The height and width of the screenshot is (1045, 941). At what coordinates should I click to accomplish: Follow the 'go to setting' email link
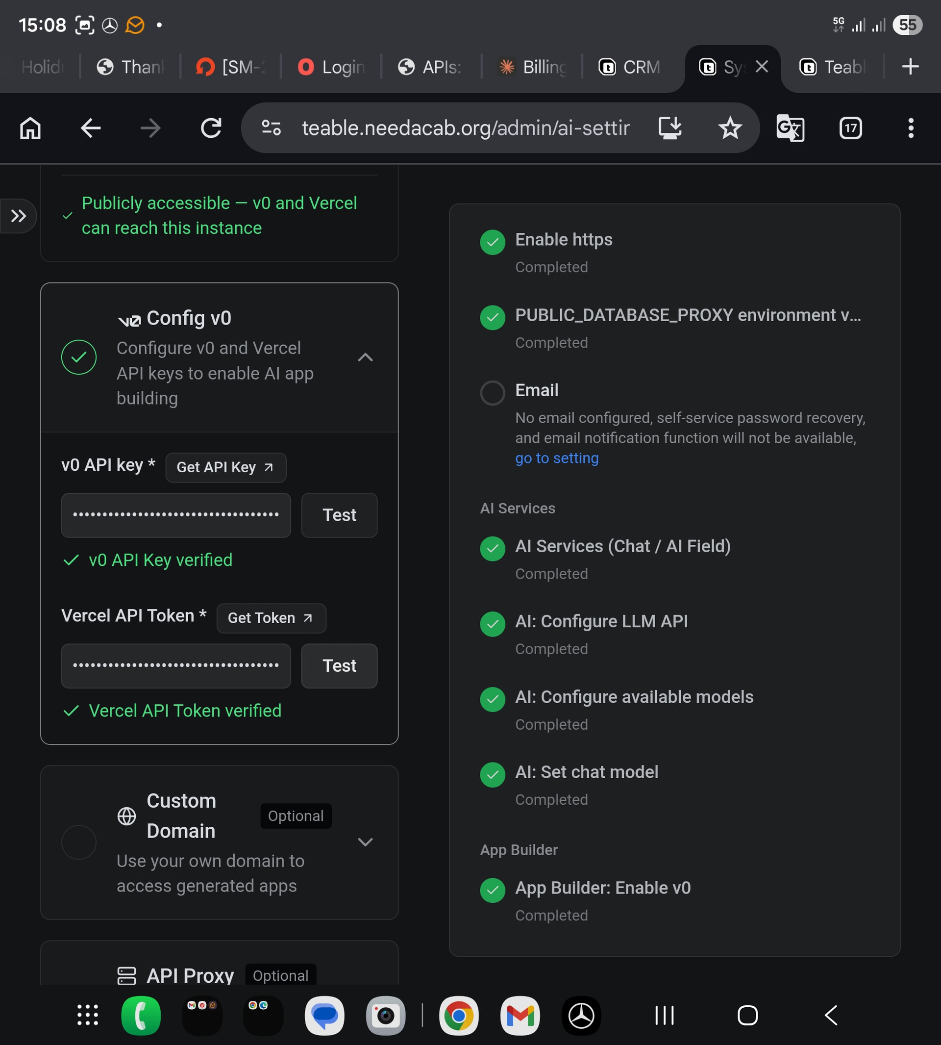pyautogui.click(x=556, y=458)
